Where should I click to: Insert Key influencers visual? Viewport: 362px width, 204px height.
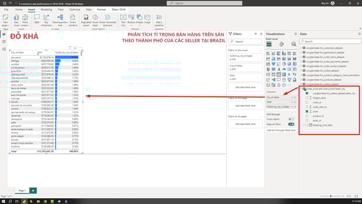(46, 20)
